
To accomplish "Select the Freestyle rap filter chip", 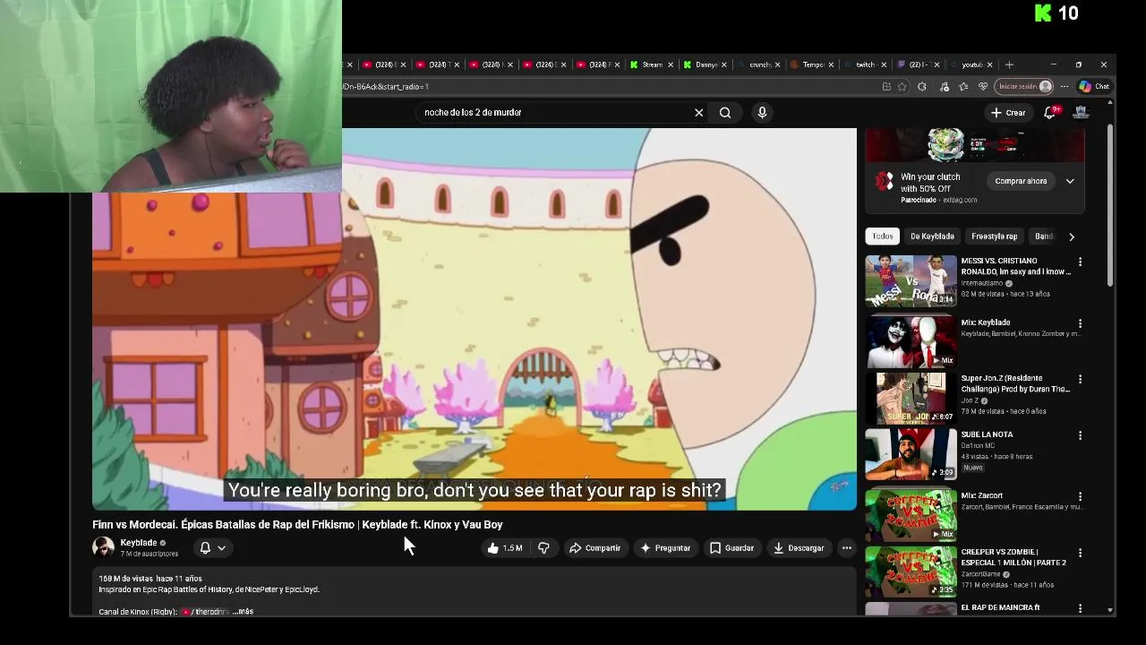I will point(994,236).
